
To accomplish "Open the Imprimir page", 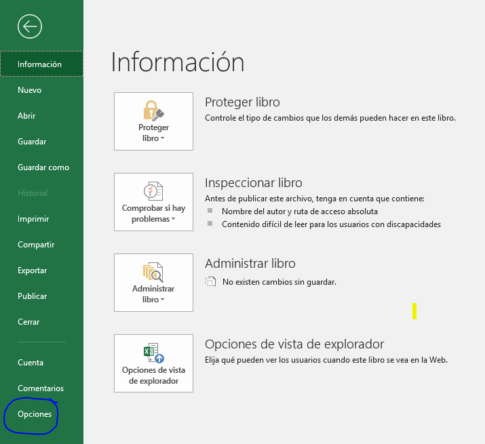I will tap(42, 219).
